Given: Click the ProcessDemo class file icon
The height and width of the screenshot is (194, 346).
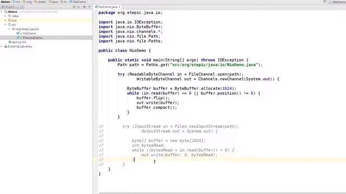Looking at the screenshot, I should [18, 38].
